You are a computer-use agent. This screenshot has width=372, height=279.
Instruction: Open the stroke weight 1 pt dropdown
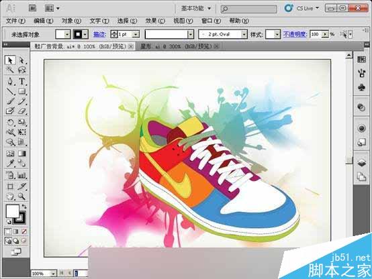click(x=136, y=34)
